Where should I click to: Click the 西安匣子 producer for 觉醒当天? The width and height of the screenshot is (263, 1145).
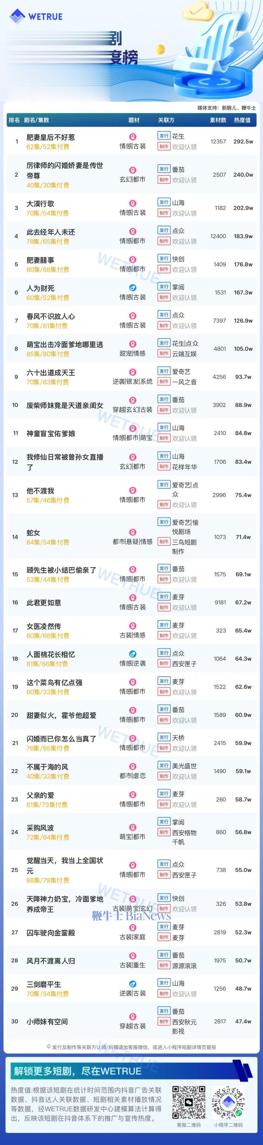(x=184, y=875)
